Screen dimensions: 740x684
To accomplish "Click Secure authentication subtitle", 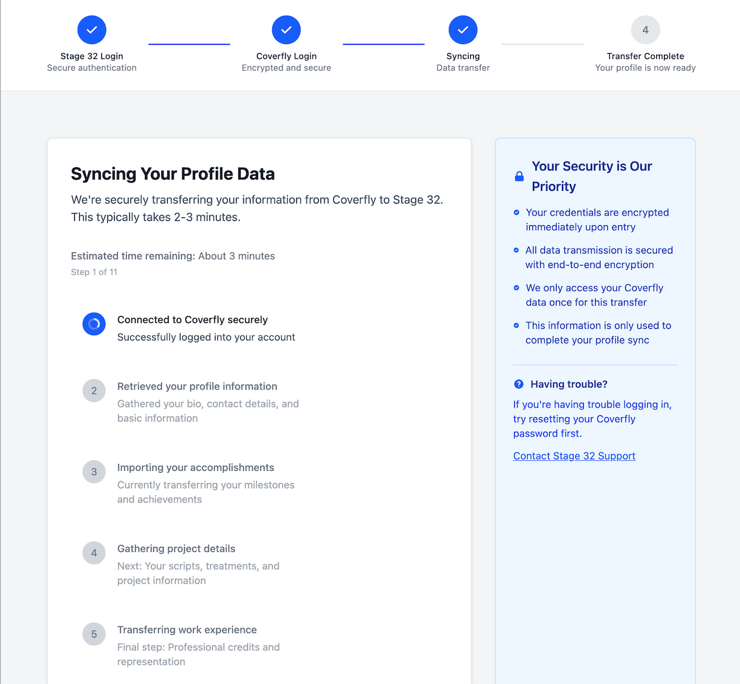I will pos(92,68).
